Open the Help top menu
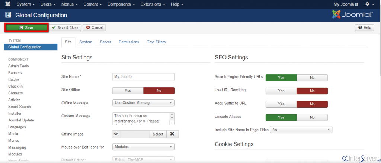The height and width of the screenshot is (163, 381). click(x=177, y=4)
